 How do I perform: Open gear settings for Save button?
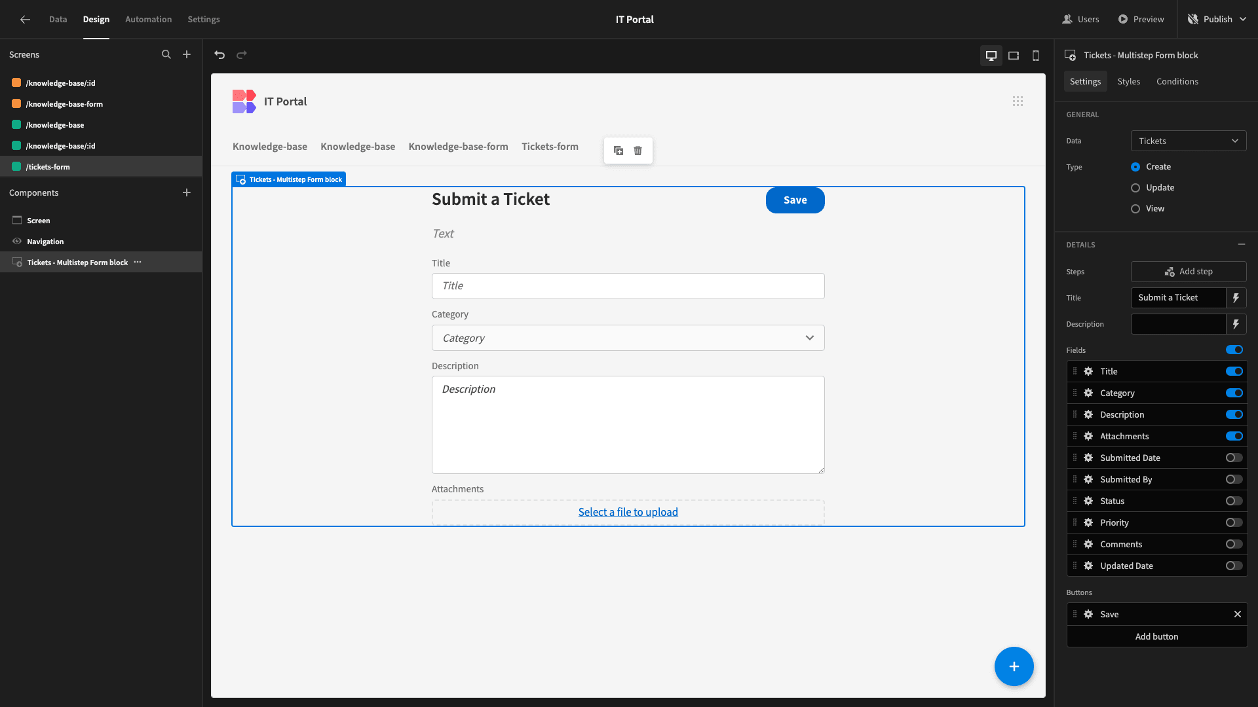1088,614
